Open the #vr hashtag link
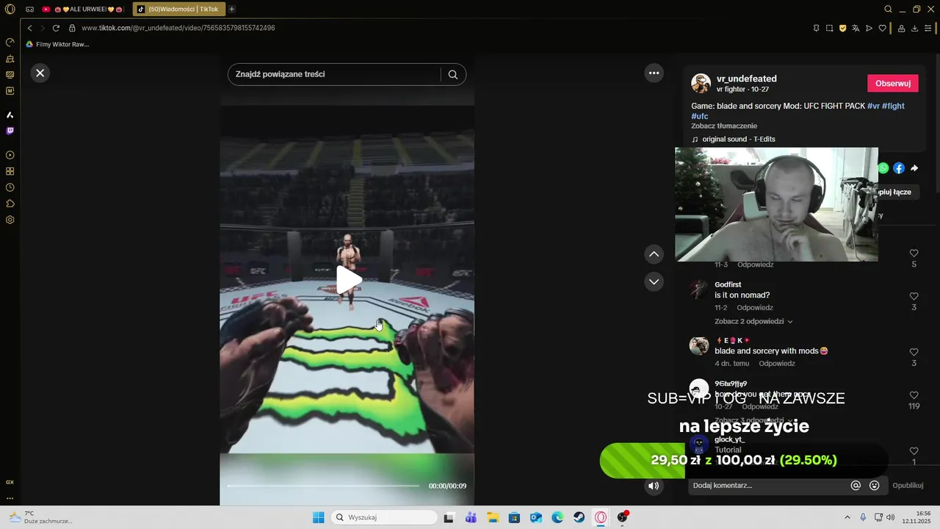940x529 pixels. pos(873,106)
